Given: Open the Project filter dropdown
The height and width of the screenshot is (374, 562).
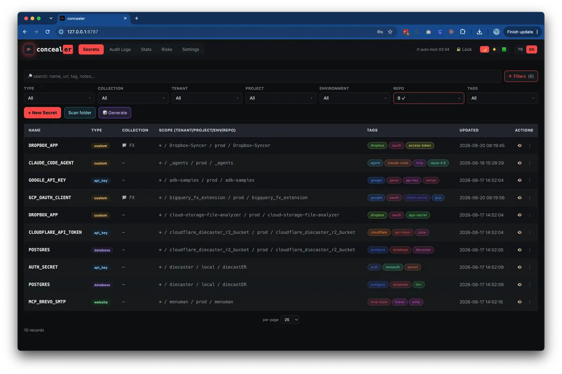Looking at the screenshot, I should click(281, 98).
